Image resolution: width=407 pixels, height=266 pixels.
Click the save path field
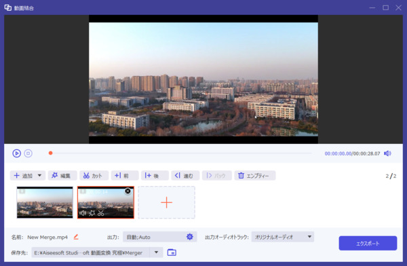click(x=91, y=252)
